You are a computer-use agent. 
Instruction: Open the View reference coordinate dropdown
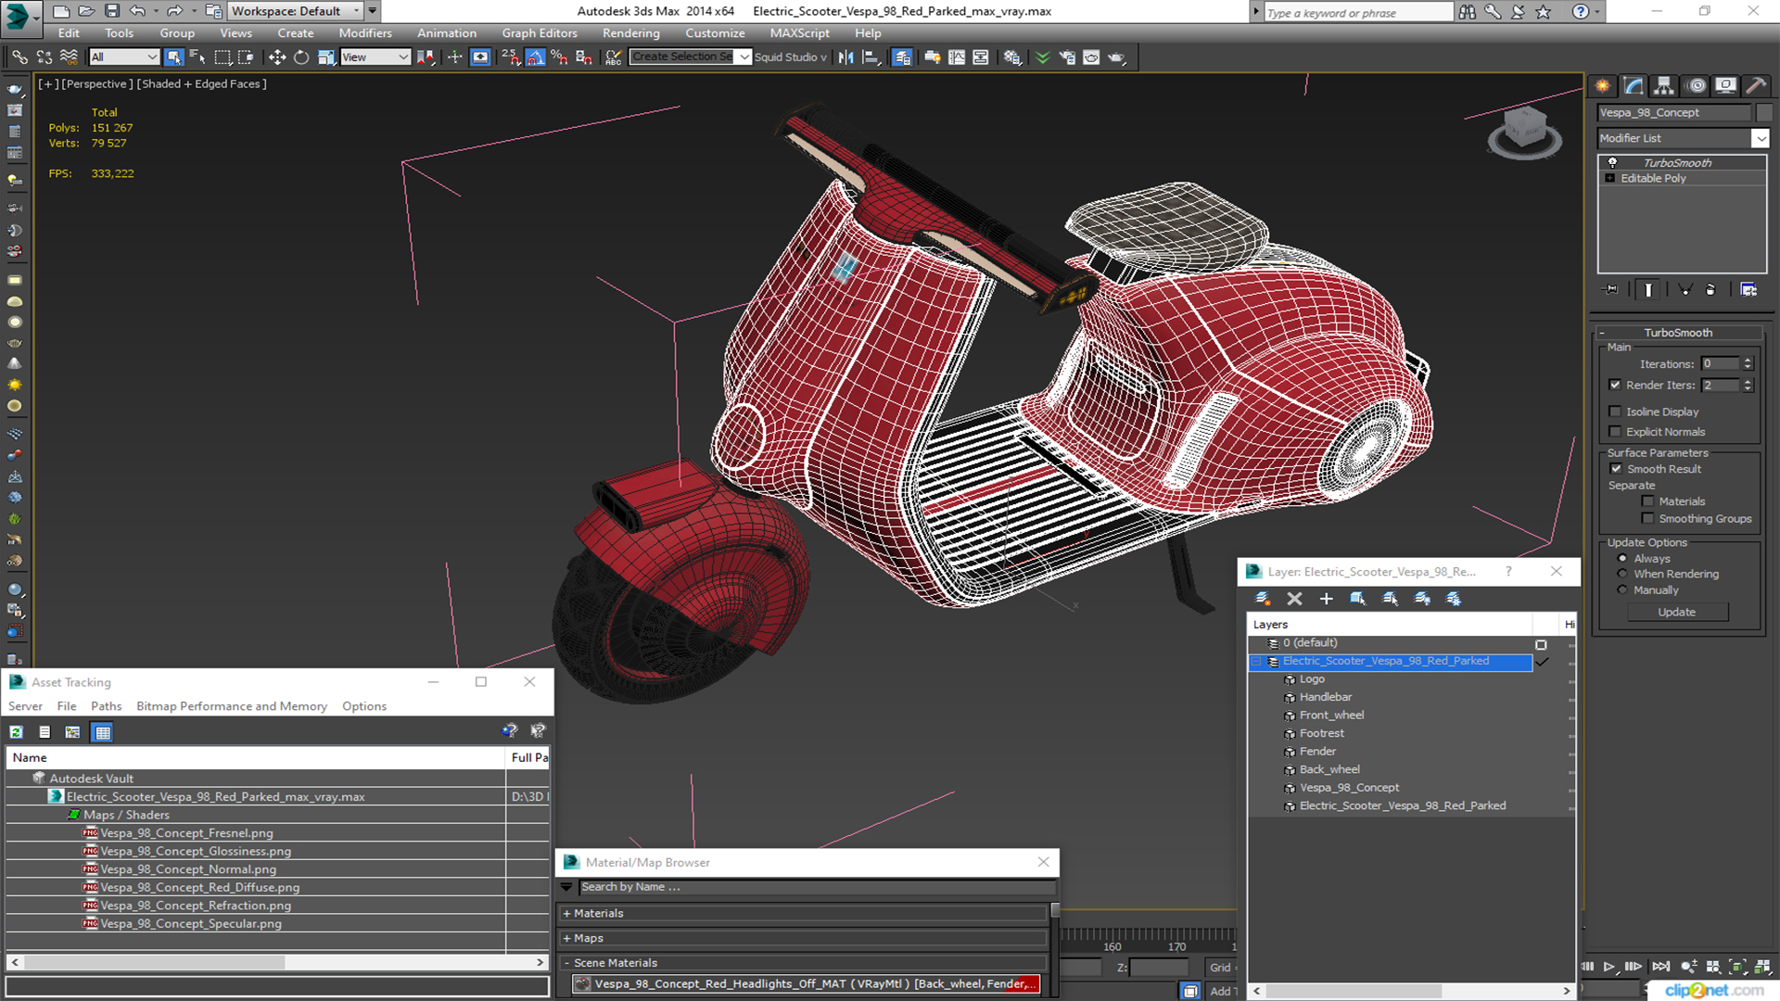[x=375, y=57]
